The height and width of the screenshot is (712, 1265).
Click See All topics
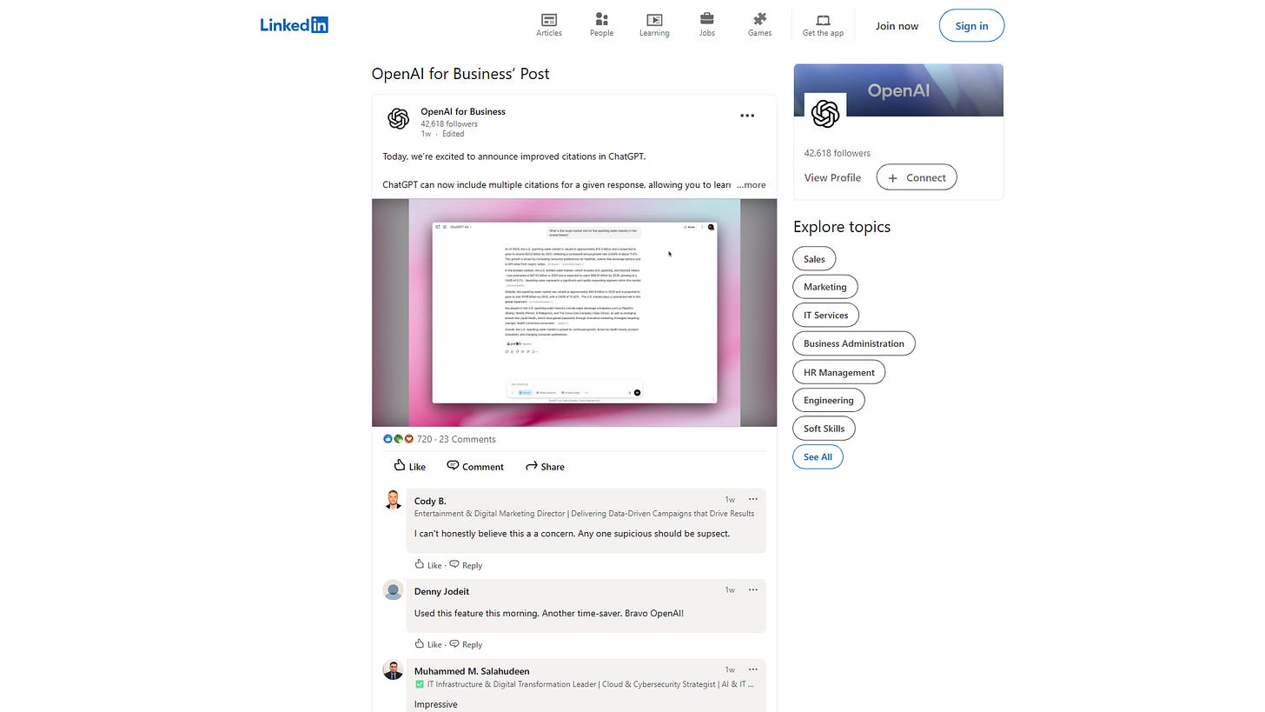(x=818, y=456)
